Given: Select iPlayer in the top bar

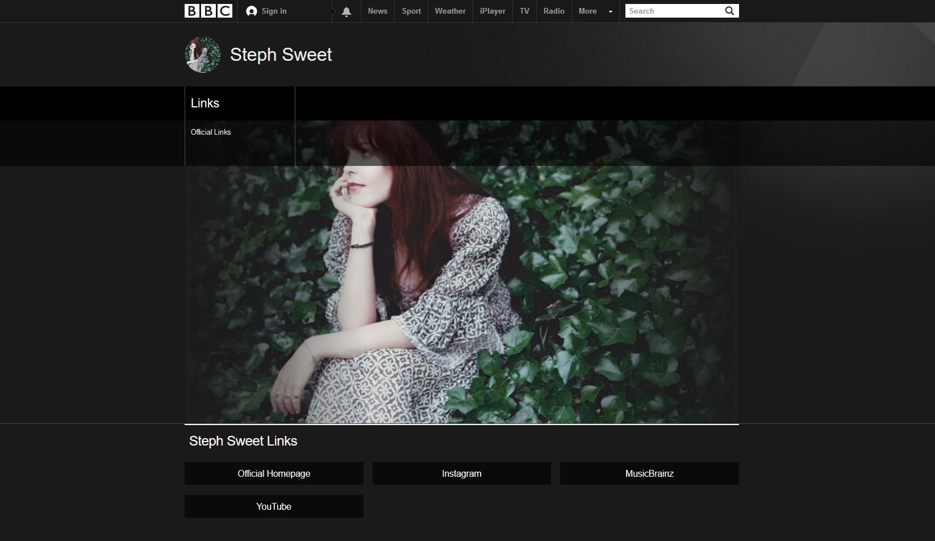Looking at the screenshot, I should coord(492,11).
